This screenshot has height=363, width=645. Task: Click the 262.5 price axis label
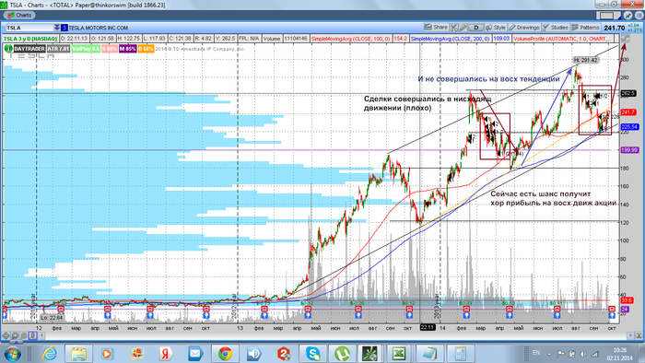[x=628, y=94]
